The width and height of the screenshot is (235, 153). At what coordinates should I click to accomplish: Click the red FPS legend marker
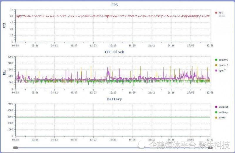tap(216, 13)
